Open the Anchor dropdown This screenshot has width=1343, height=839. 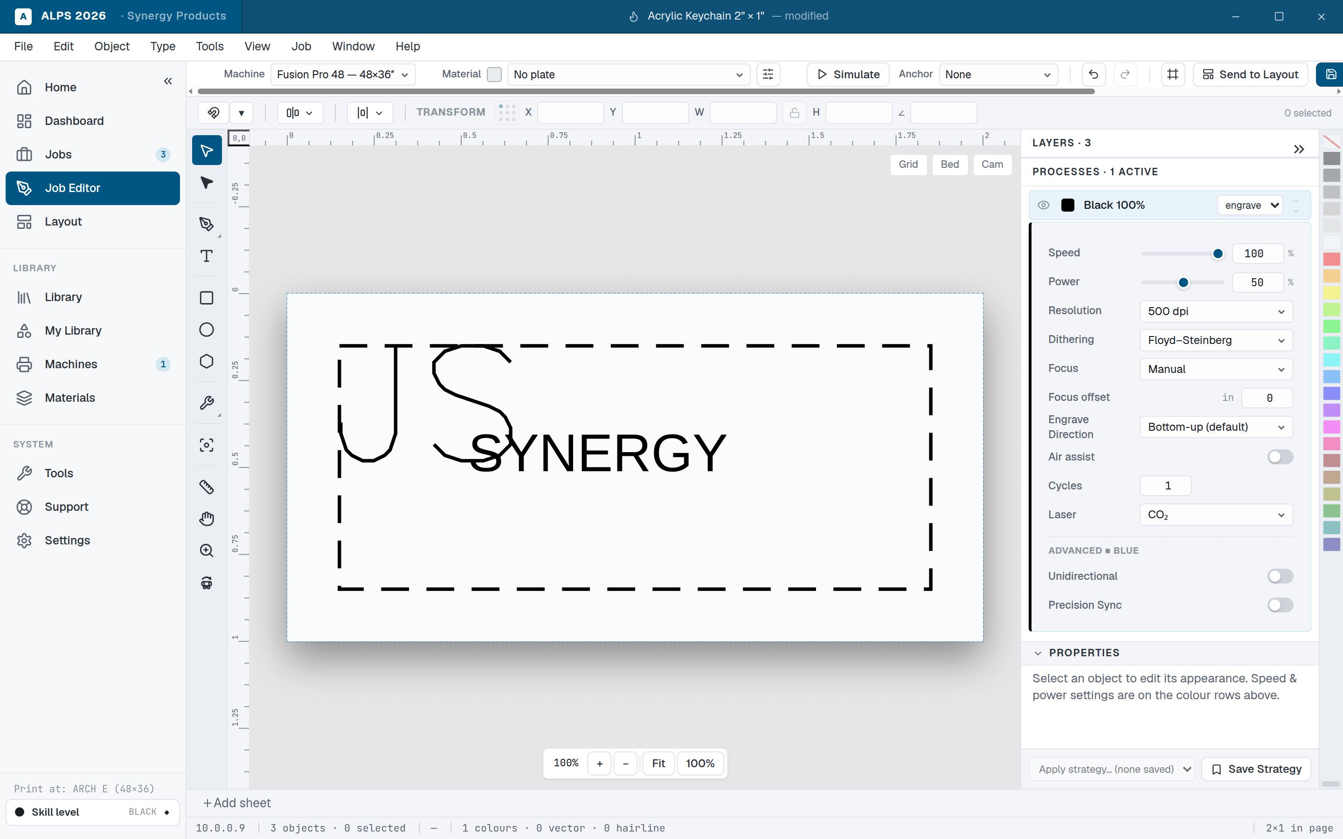(998, 75)
